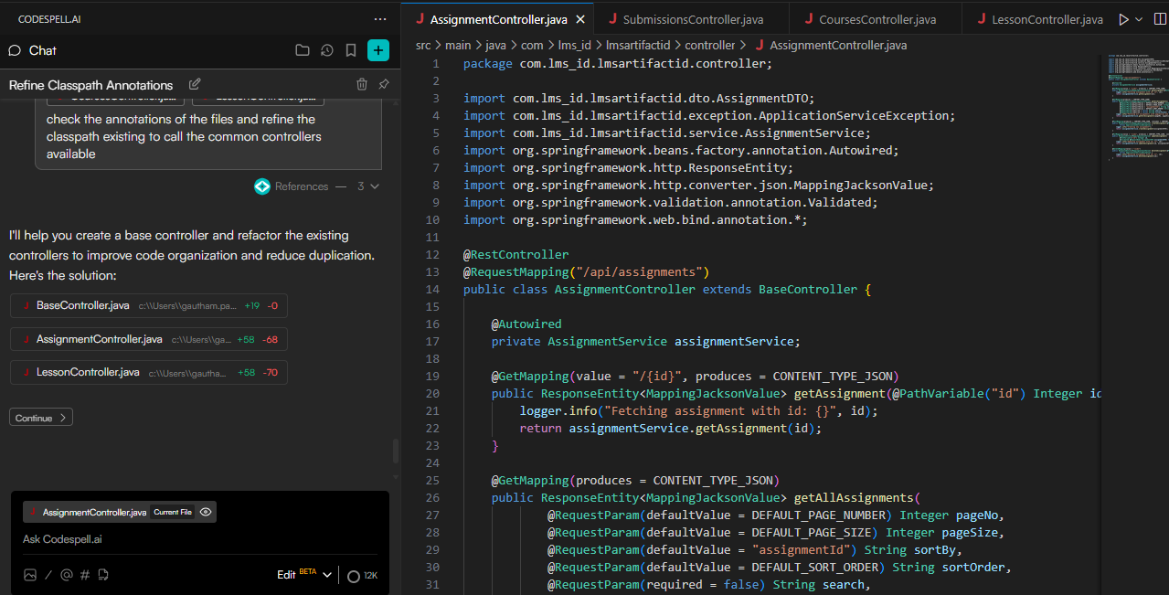
Task: Switch to SubmissionsController.java tab
Action: point(693,19)
